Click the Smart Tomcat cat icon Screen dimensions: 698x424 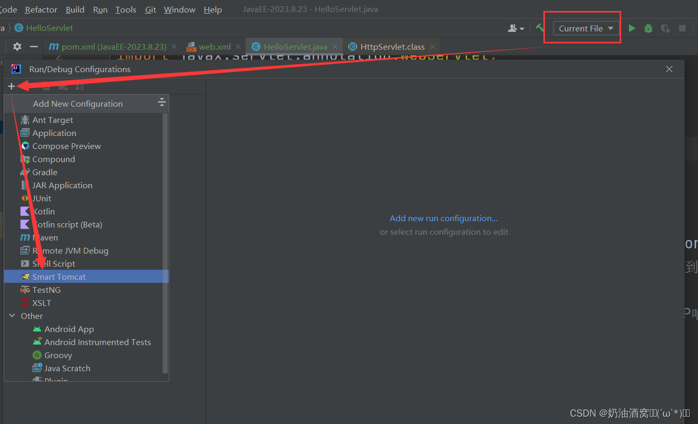point(25,277)
